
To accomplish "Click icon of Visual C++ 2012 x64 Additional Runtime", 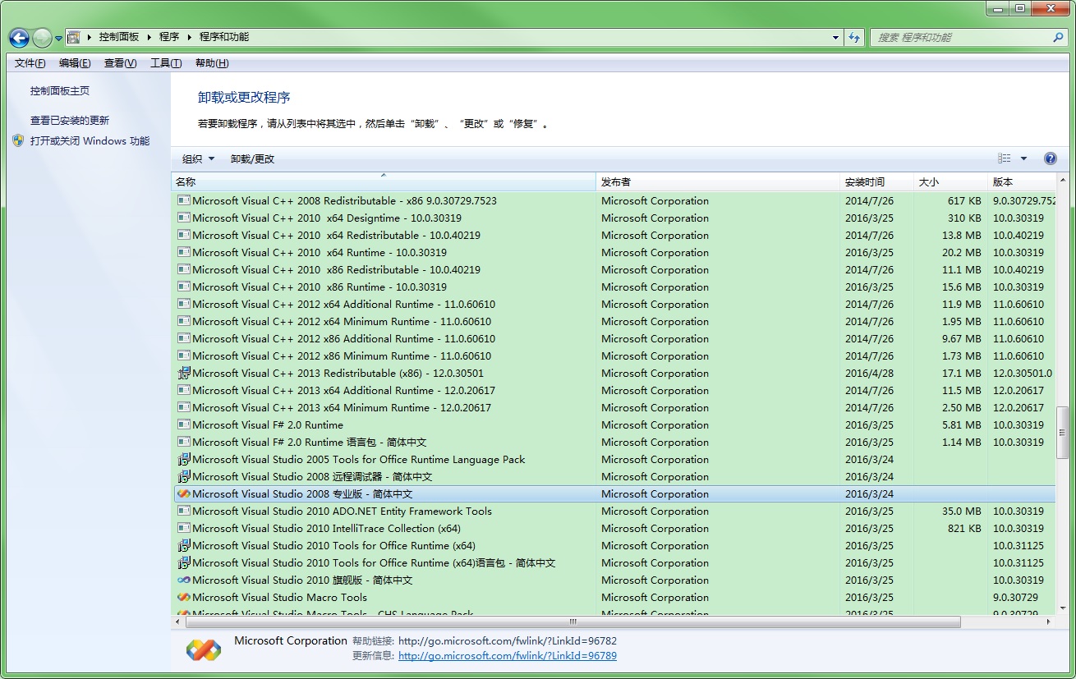I will pos(184,304).
